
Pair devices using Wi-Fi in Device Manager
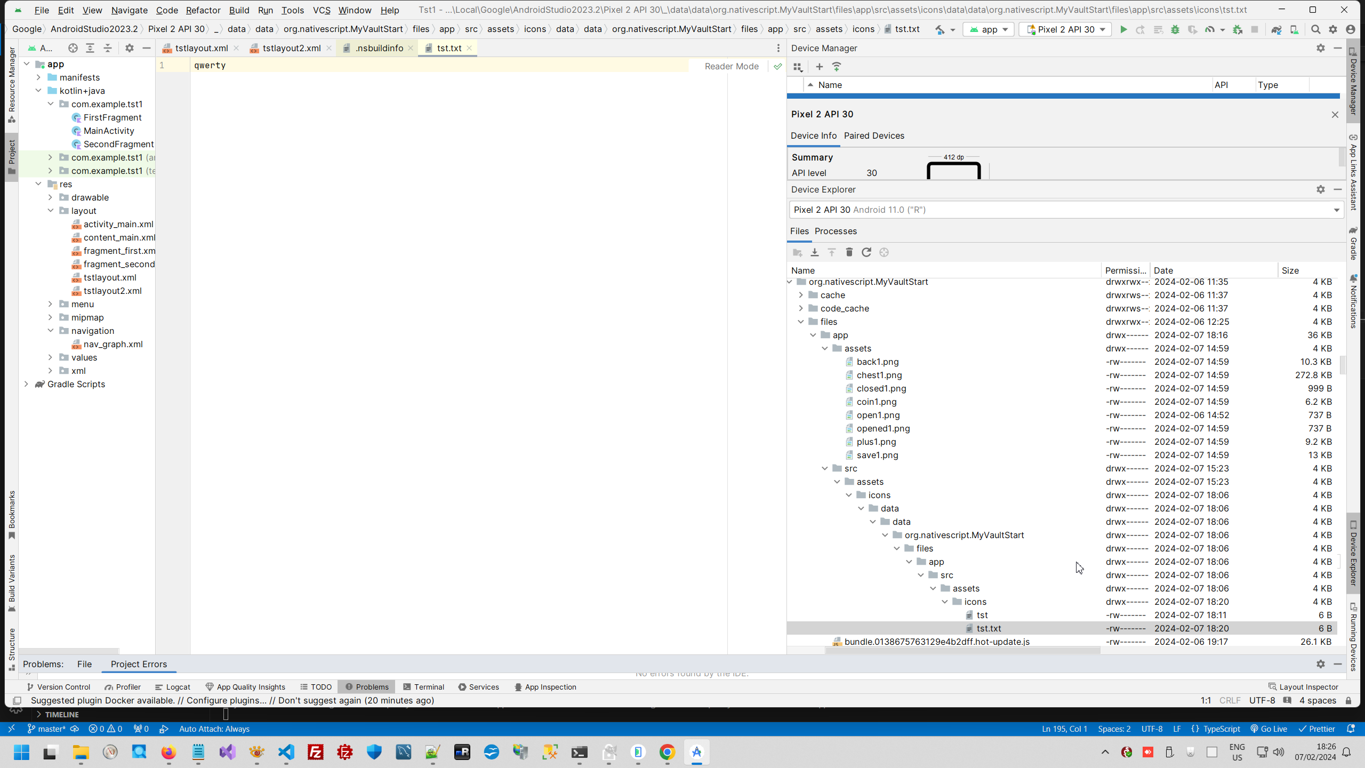click(x=837, y=67)
